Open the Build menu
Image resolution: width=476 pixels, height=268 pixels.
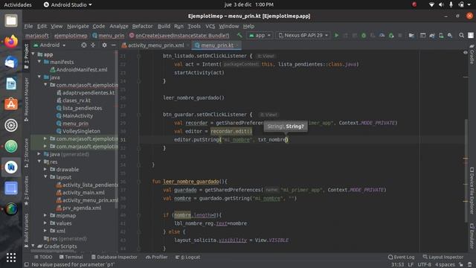(164, 26)
